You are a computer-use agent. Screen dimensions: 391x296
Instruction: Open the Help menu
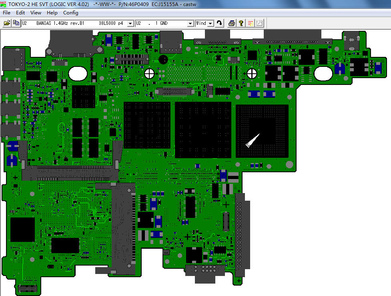tap(52, 13)
